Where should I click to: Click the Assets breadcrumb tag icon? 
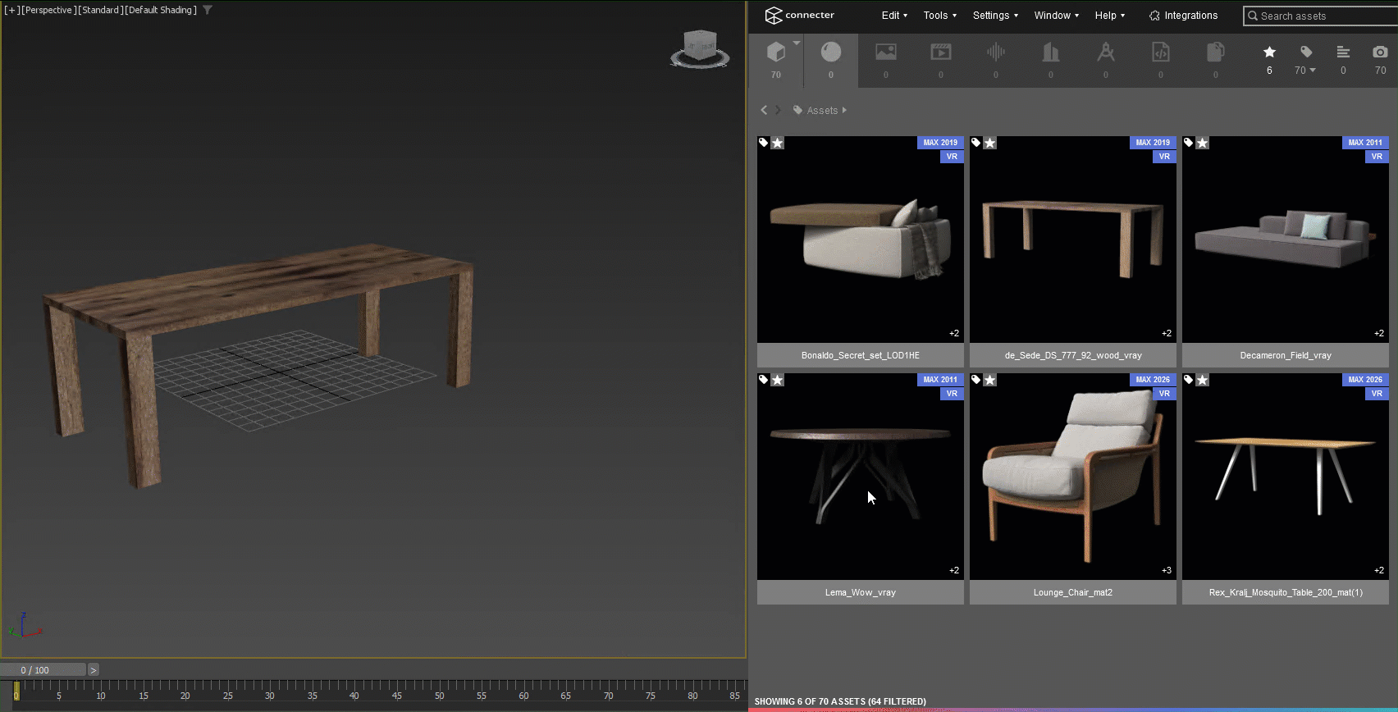(x=797, y=110)
